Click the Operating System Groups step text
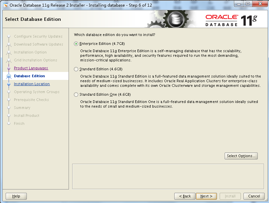 point(37,92)
